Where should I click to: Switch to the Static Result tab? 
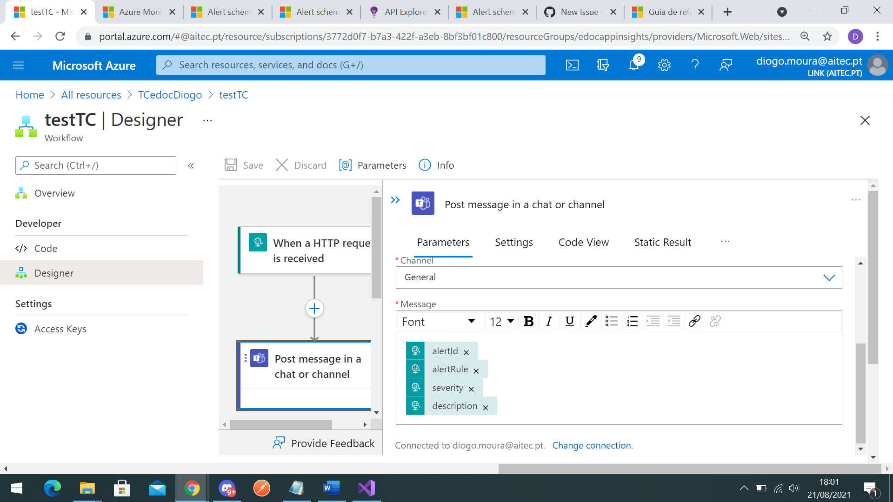[x=662, y=242]
